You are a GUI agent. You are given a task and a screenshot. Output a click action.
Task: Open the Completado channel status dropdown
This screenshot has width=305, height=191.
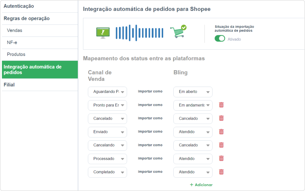tap(108, 172)
